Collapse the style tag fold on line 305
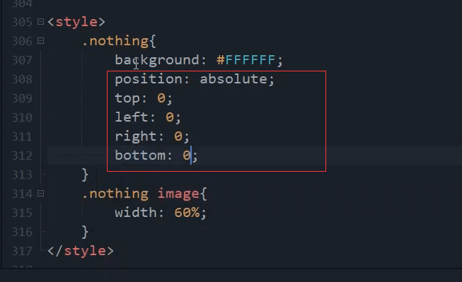 pyautogui.click(x=40, y=22)
